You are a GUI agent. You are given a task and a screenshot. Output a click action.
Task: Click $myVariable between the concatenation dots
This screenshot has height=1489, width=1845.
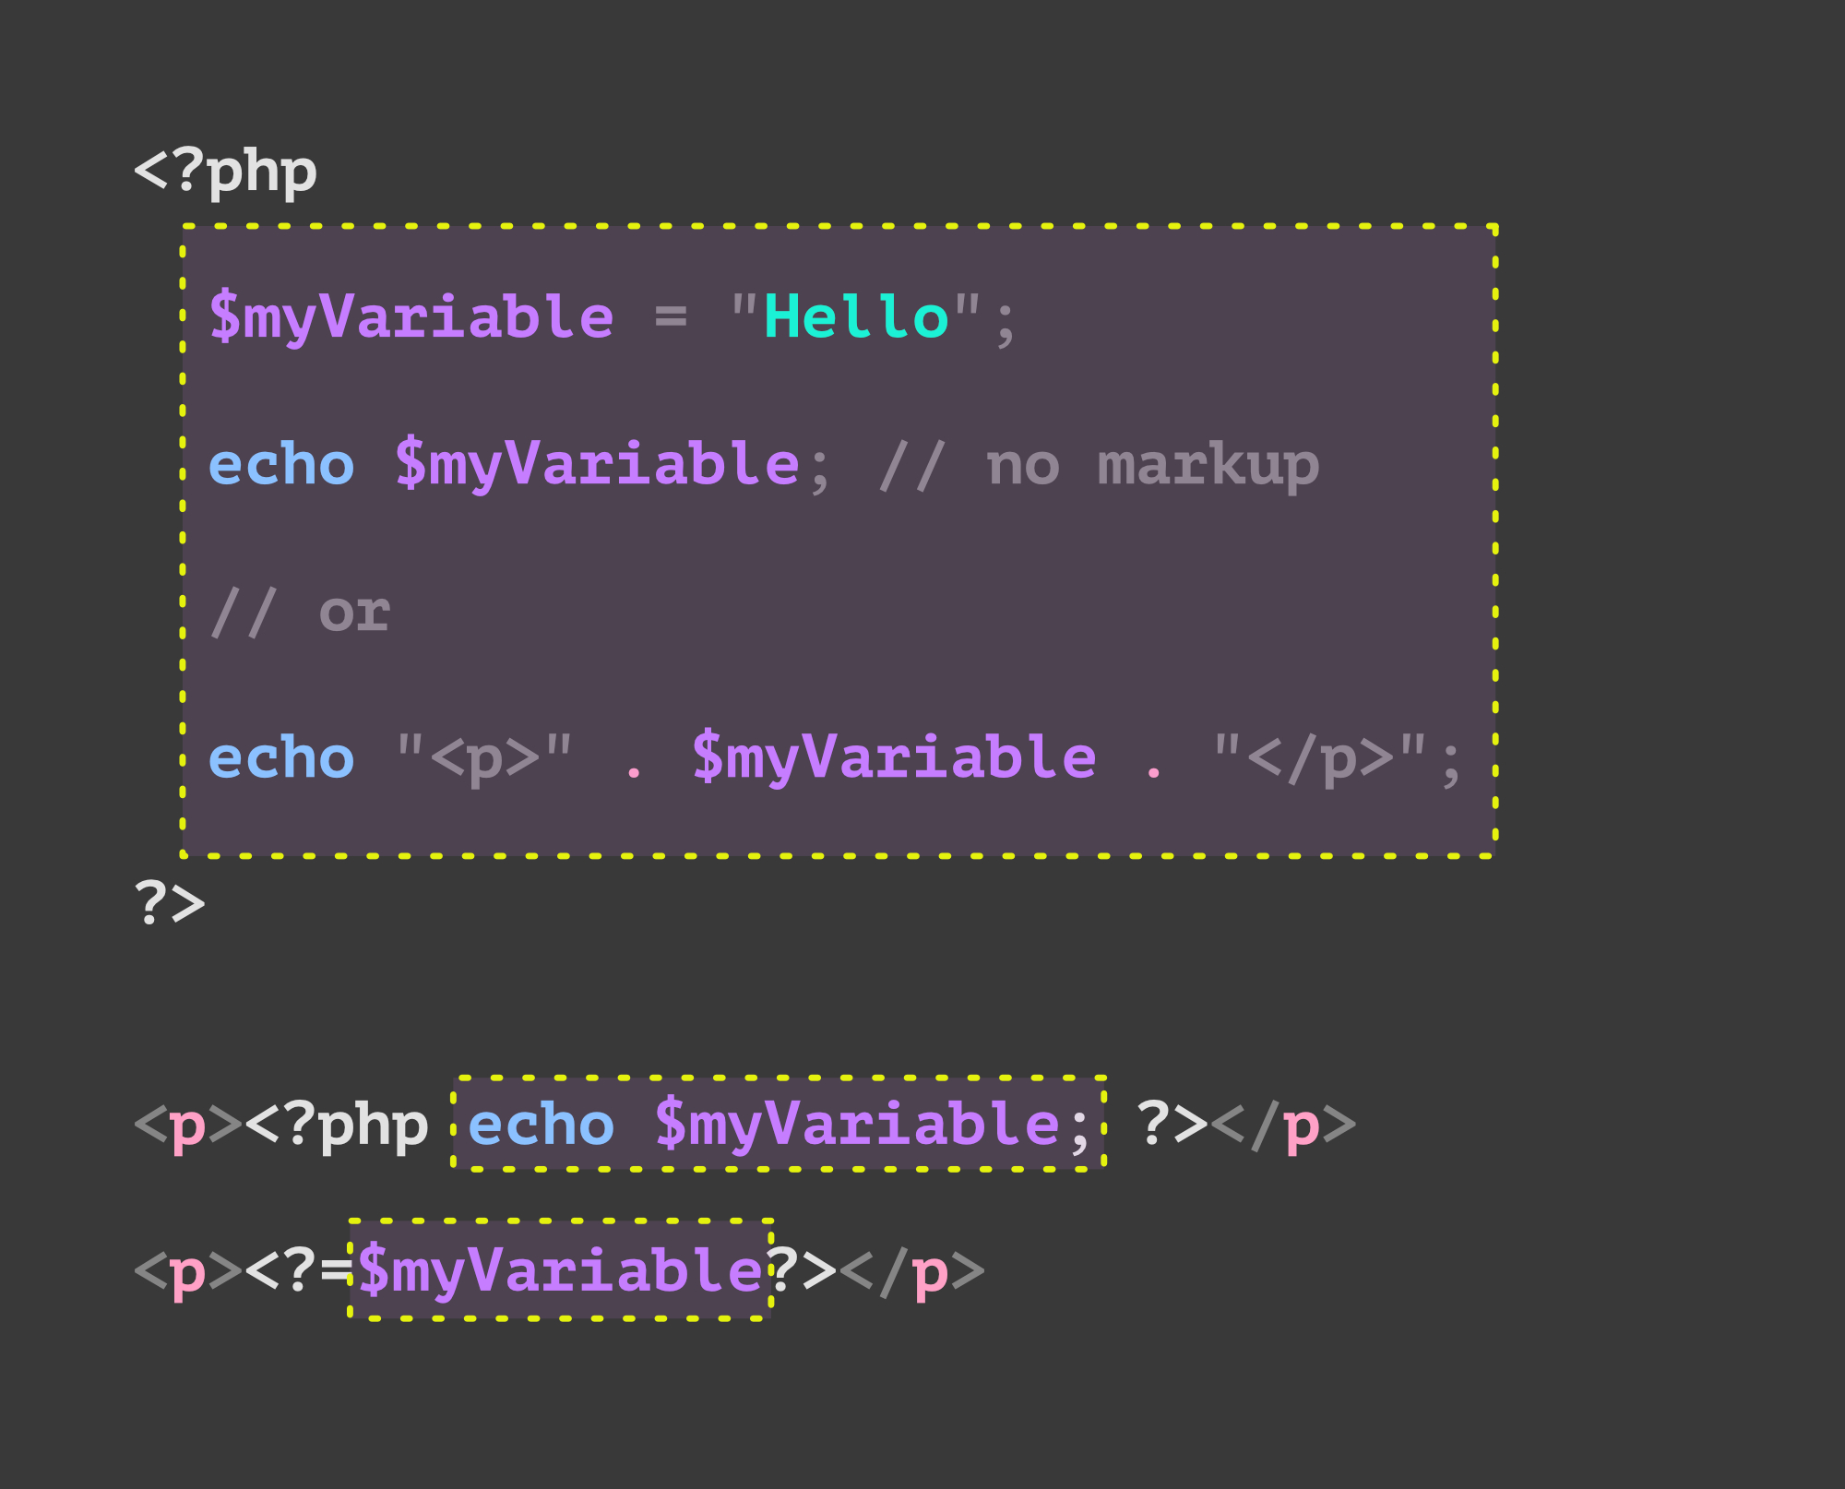[894, 758]
